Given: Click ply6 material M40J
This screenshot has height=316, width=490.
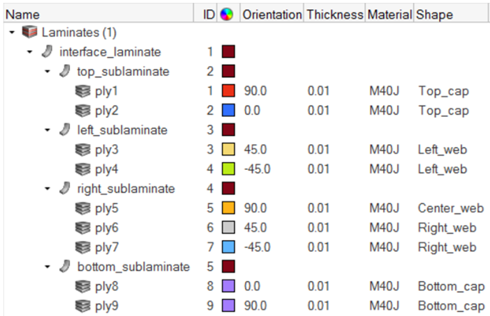Looking at the screenshot, I should 384,228.
